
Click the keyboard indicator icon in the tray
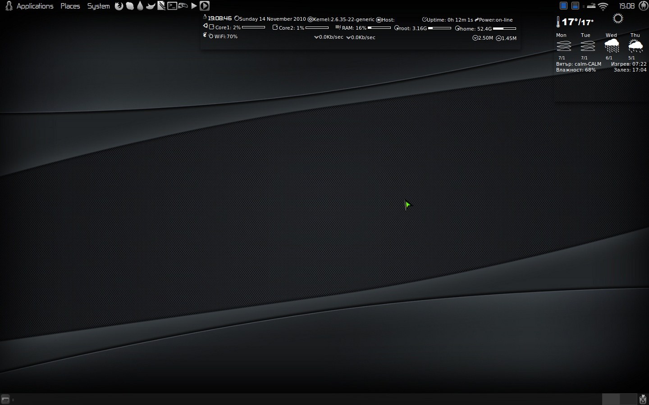coord(591,5)
